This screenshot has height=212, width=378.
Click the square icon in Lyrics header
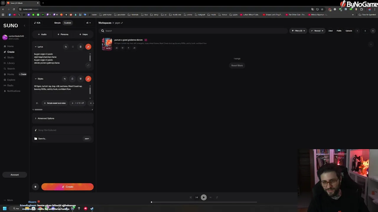pos(73,47)
